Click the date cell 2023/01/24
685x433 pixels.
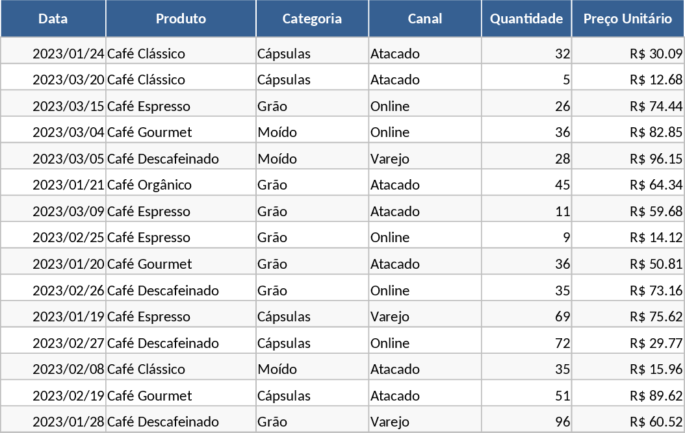point(68,54)
